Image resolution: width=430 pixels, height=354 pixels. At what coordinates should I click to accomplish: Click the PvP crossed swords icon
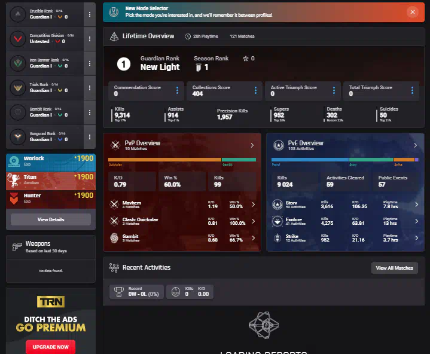115,145
